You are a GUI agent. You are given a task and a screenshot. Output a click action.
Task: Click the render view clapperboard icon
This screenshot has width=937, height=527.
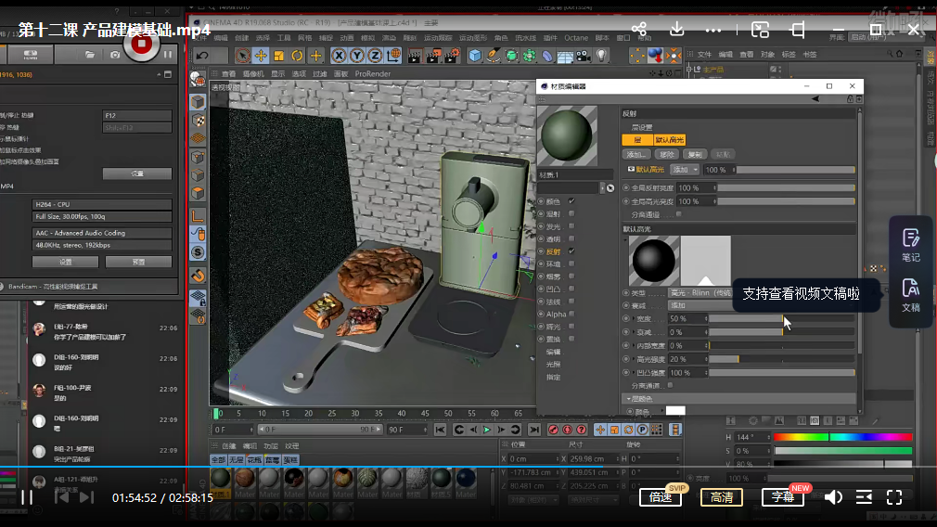414,57
